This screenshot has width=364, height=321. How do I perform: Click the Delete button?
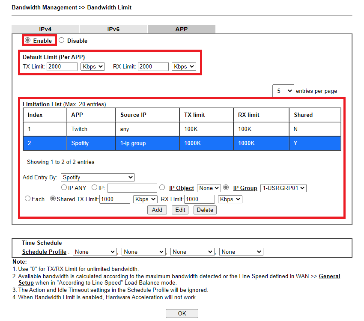point(205,210)
